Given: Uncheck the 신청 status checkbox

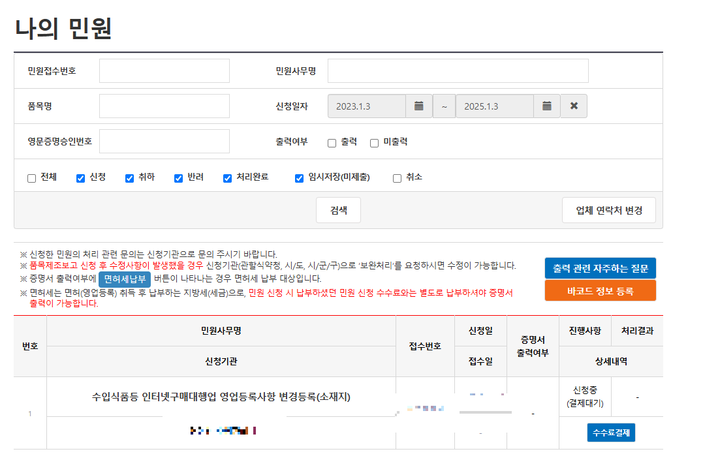Looking at the screenshot, I should [81, 178].
